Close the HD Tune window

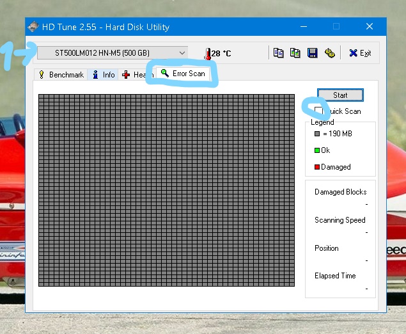coord(370,26)
